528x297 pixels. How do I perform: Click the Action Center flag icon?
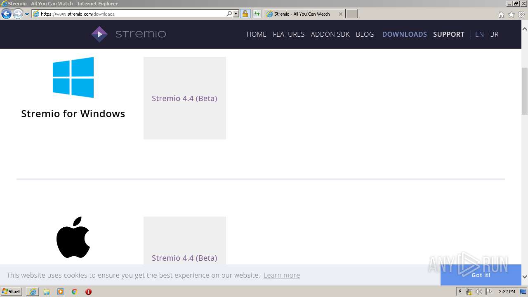(x=489, y=292)
